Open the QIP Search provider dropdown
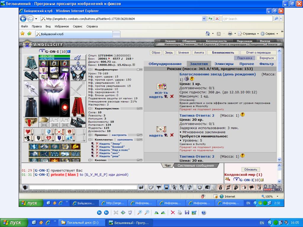This screenshot has width=303, height=227. click(x=281, y=19)
